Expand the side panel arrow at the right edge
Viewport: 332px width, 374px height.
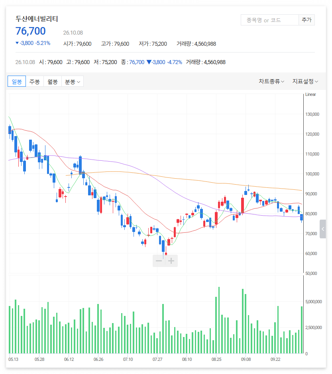coord(323,229)
